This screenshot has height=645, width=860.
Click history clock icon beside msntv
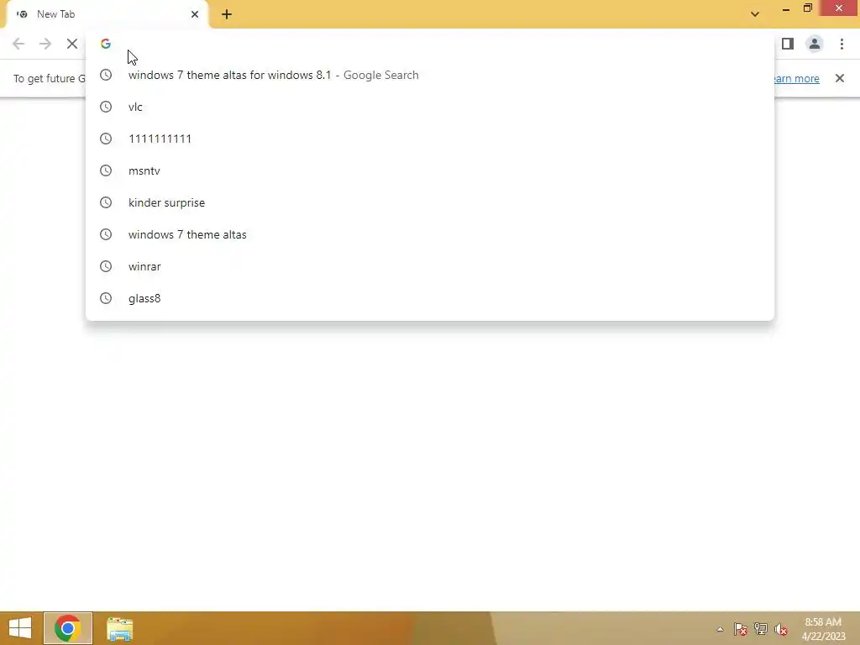(106, 170)
